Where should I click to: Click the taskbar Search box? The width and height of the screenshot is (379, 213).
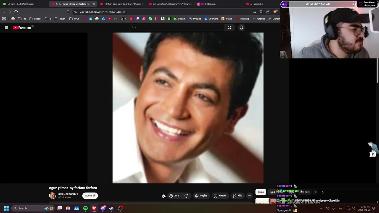(x=33, y=208)
